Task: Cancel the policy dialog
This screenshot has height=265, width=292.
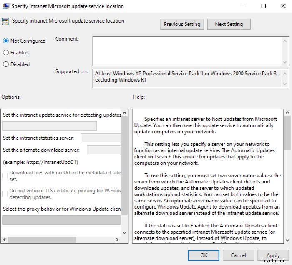Action: tap(238, 255)
